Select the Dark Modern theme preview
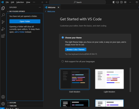The image size is (139, 109). point(75,79)
